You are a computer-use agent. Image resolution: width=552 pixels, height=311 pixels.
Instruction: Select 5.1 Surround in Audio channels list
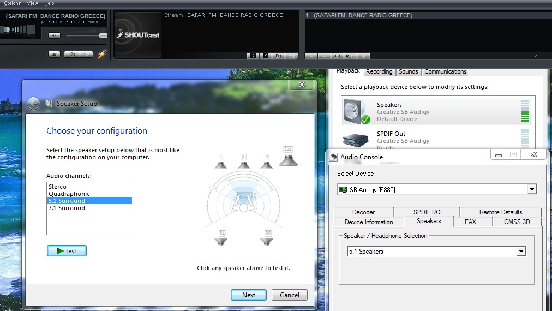click(x=89, y=201)
